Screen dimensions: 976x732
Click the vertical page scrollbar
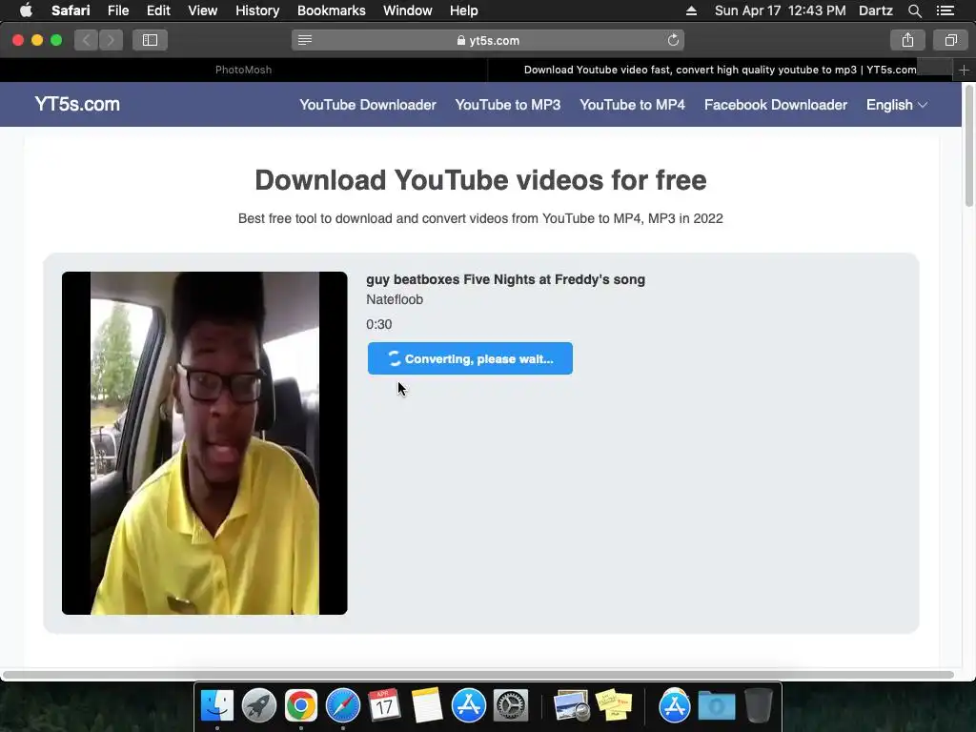(x=969, y=147)
